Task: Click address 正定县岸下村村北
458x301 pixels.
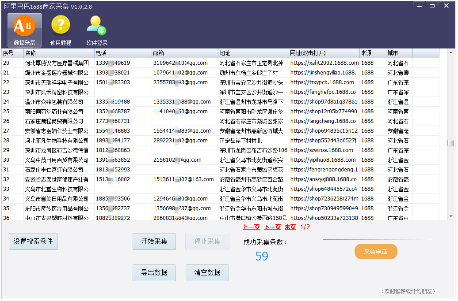Action: click(x=240, y=141)
